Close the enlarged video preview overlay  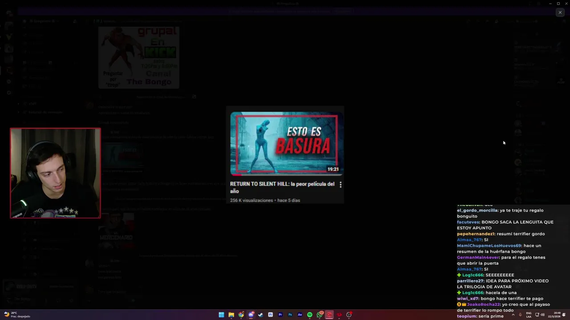pyautogui.click(x=560, y=12)
